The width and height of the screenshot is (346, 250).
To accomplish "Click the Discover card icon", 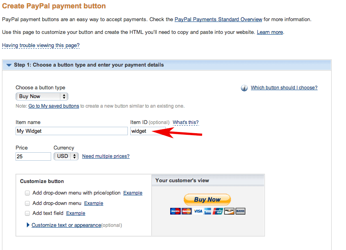I will pos(229,211).
